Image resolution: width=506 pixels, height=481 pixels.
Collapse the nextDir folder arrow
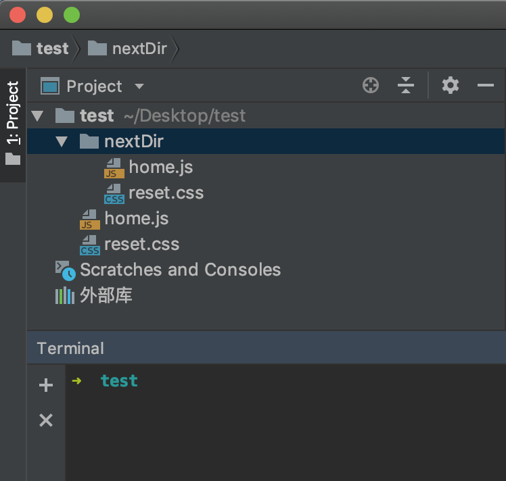pos(62,142)
